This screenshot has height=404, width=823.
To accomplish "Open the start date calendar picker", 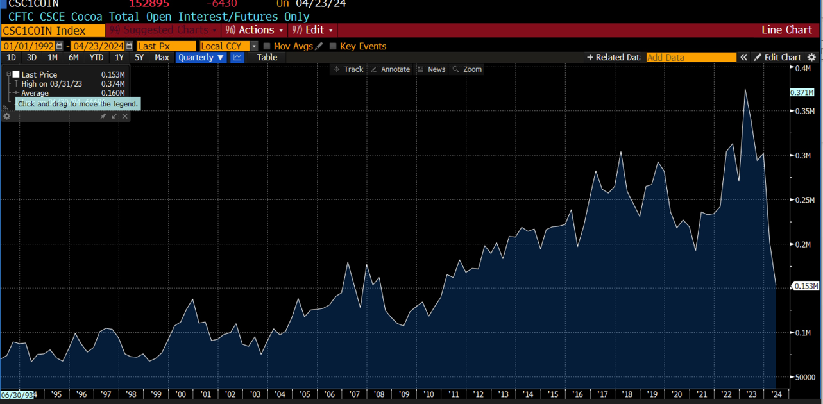I will tap(59, 46).
